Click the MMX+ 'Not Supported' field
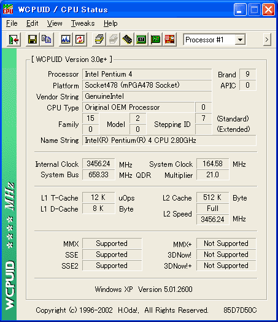 [x=226, y=243]
